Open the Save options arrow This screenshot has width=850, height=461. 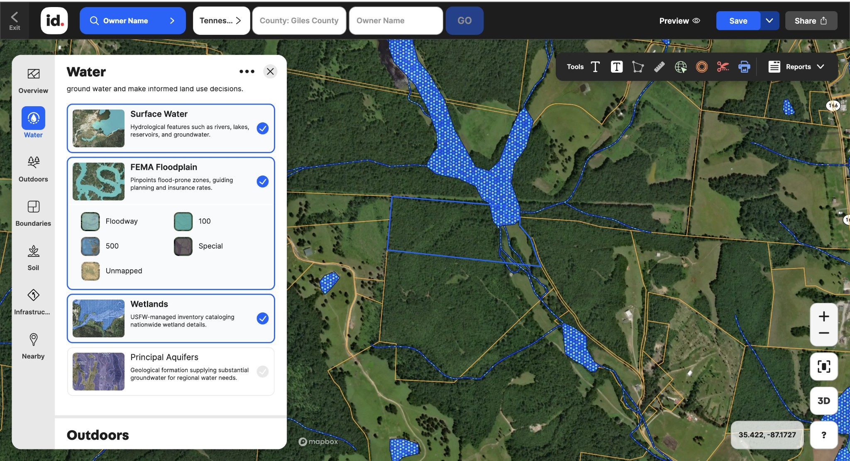pyautogui.click(x=769, y=21)
